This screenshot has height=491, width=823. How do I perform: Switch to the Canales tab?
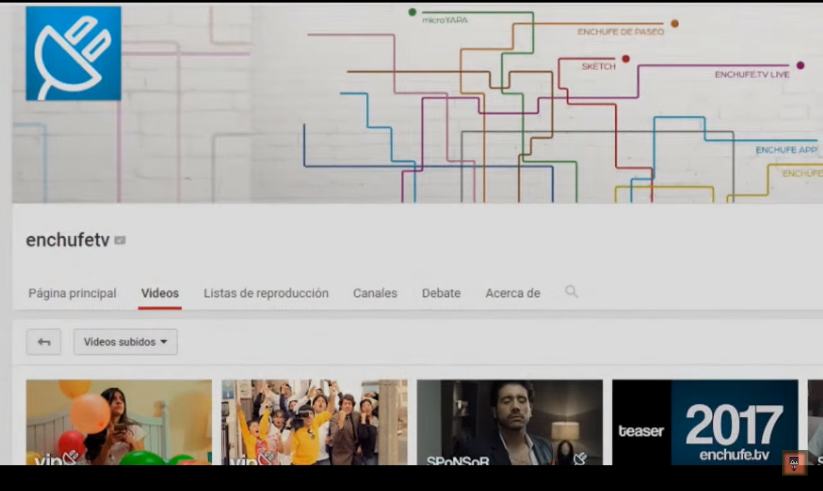pos(375,293)
